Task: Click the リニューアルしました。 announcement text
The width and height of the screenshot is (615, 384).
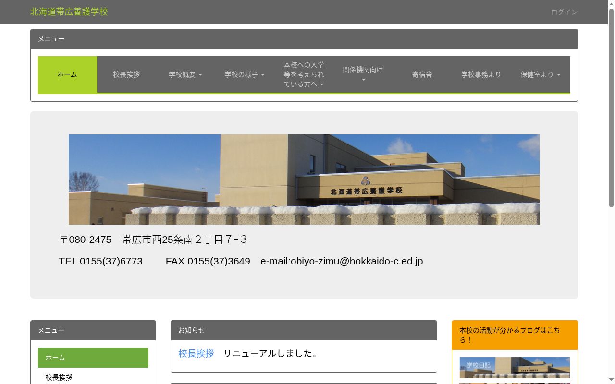Action: click(271, 353)
